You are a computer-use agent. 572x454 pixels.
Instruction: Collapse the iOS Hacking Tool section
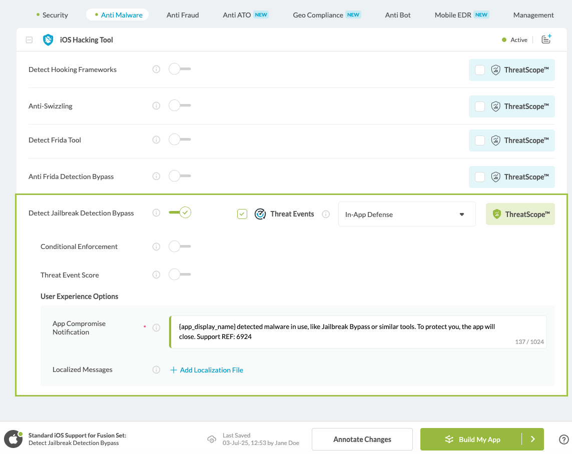[x=29, y=40]
